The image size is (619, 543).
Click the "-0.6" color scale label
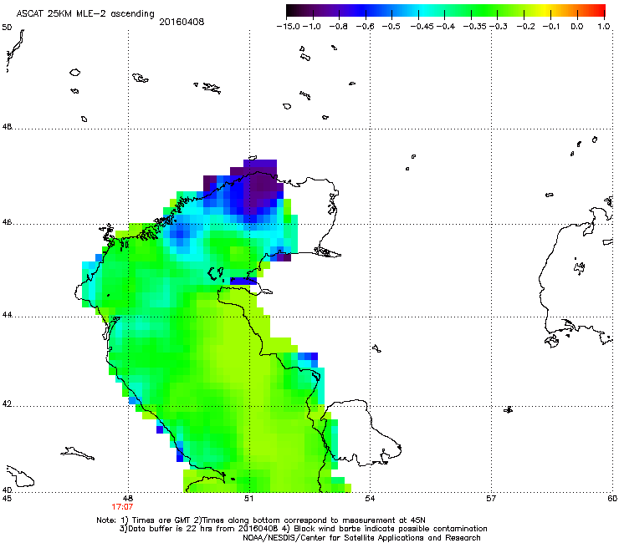coord(366,27)
